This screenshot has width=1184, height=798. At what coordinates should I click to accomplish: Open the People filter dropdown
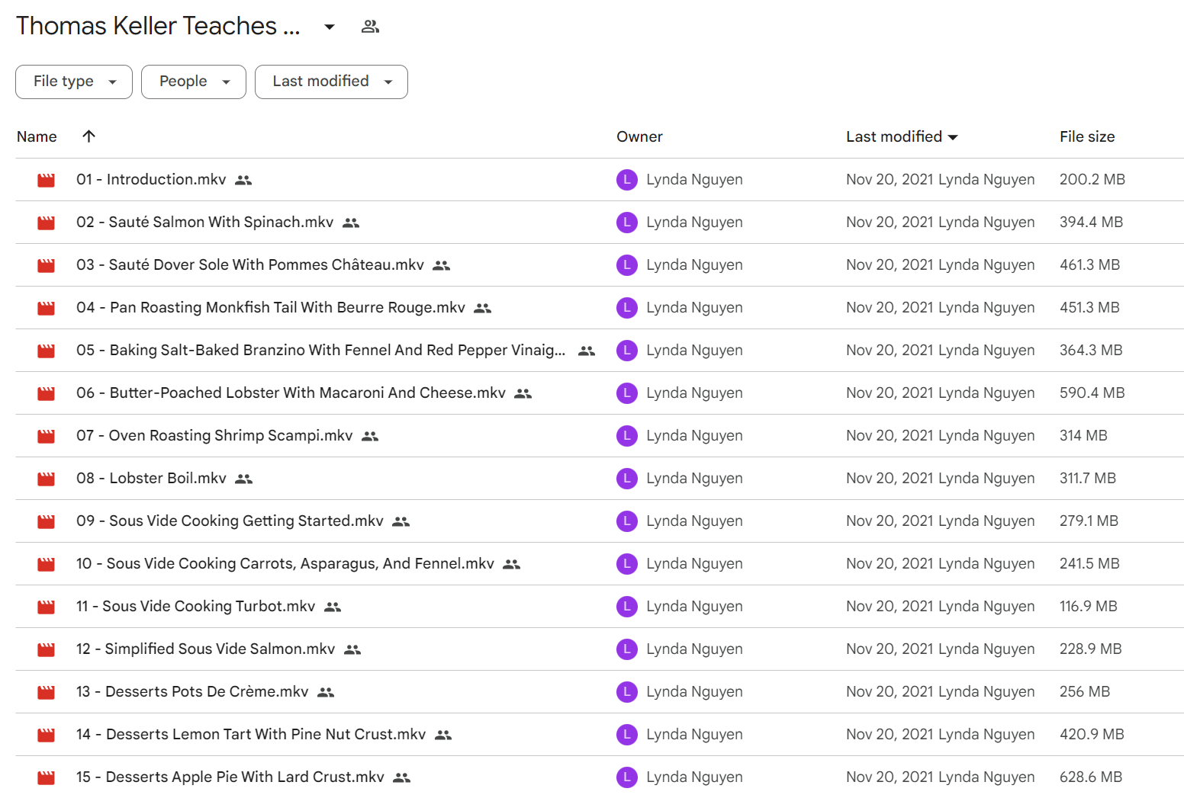pos(194,82)
